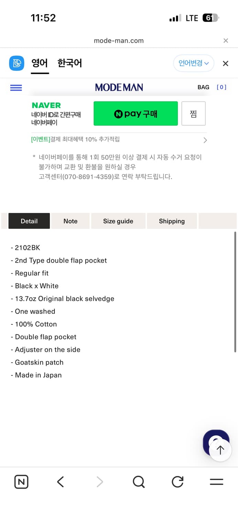Open the Naver home shortcut in browser toolbar

(21, 482)
